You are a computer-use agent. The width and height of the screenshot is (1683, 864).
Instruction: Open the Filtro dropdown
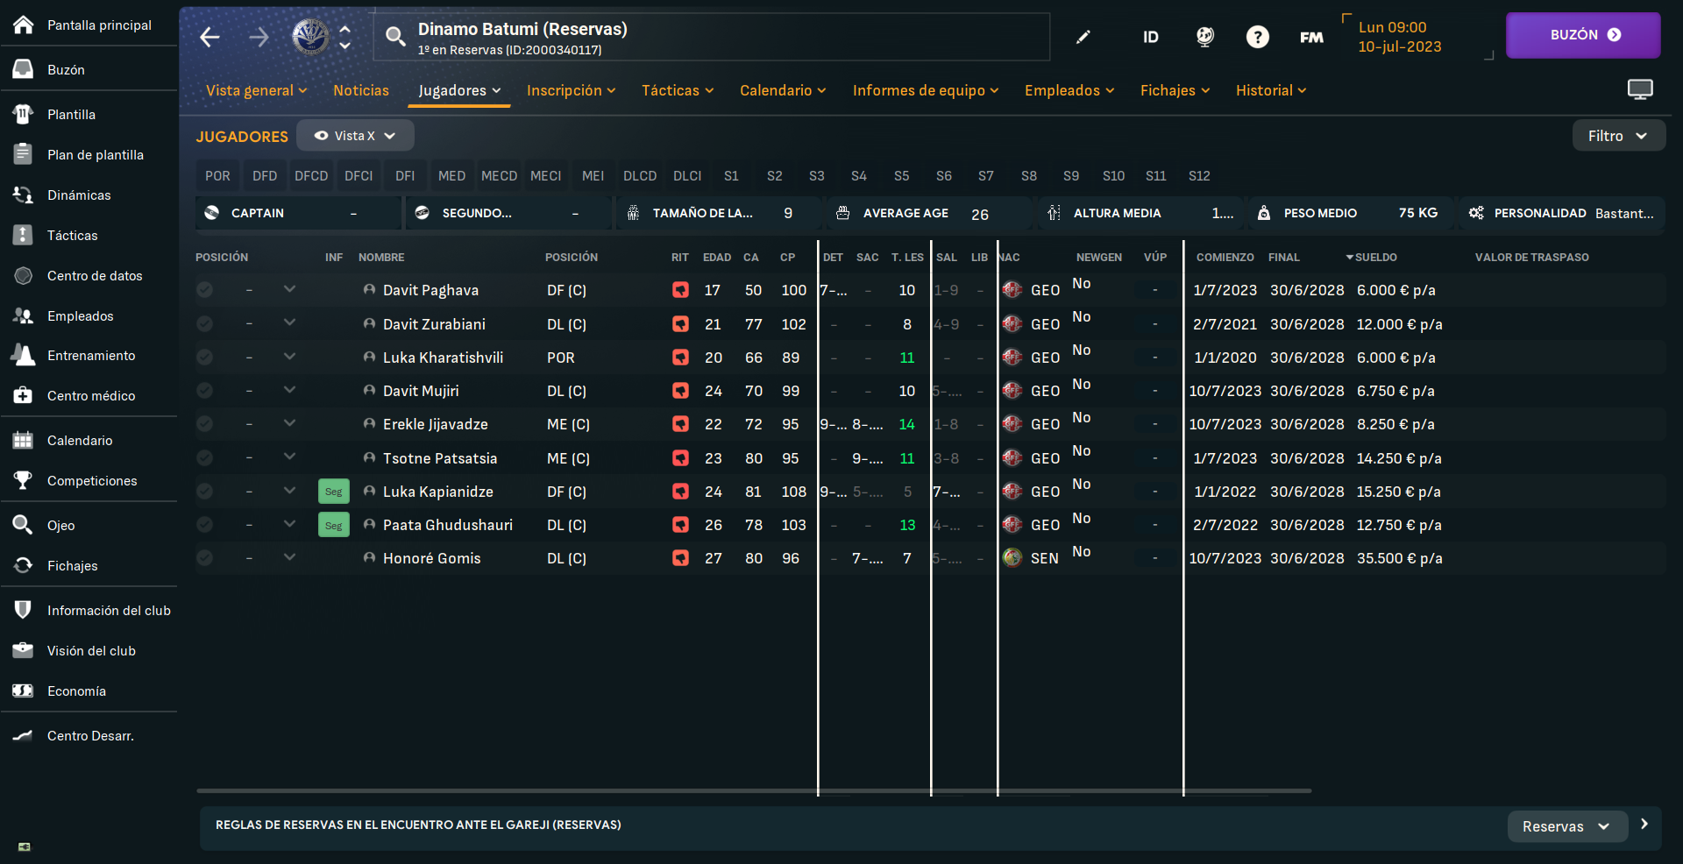coord(1618,135)
